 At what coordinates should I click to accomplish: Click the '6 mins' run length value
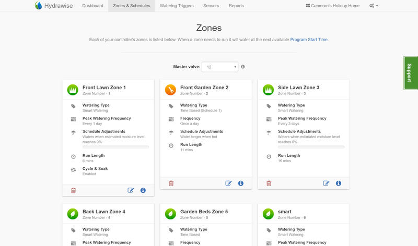[x=88, y=161]
